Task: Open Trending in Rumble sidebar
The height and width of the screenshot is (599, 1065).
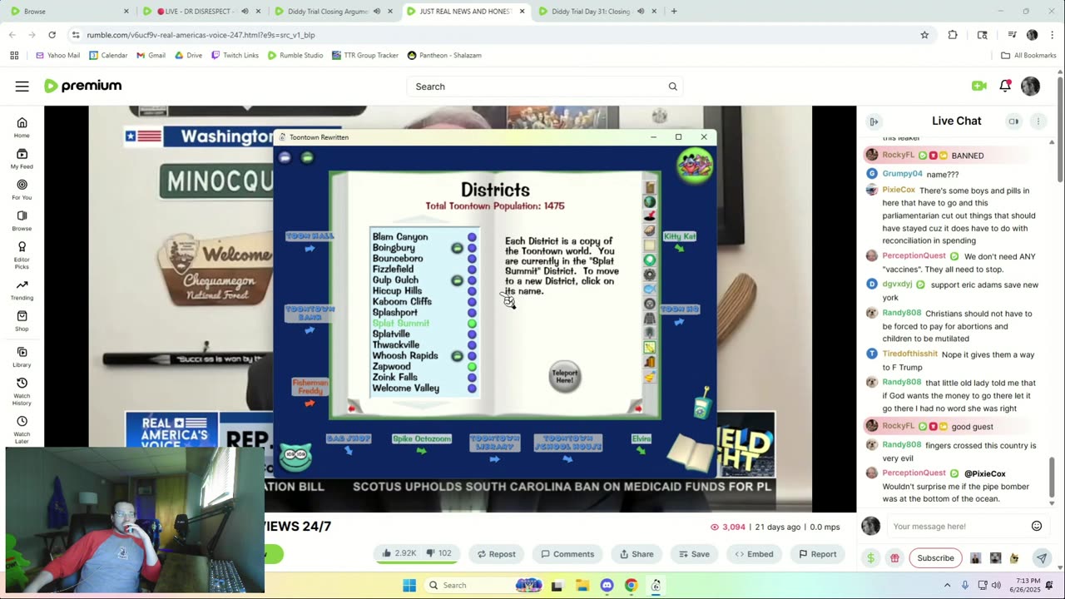Action: [22, 290]
